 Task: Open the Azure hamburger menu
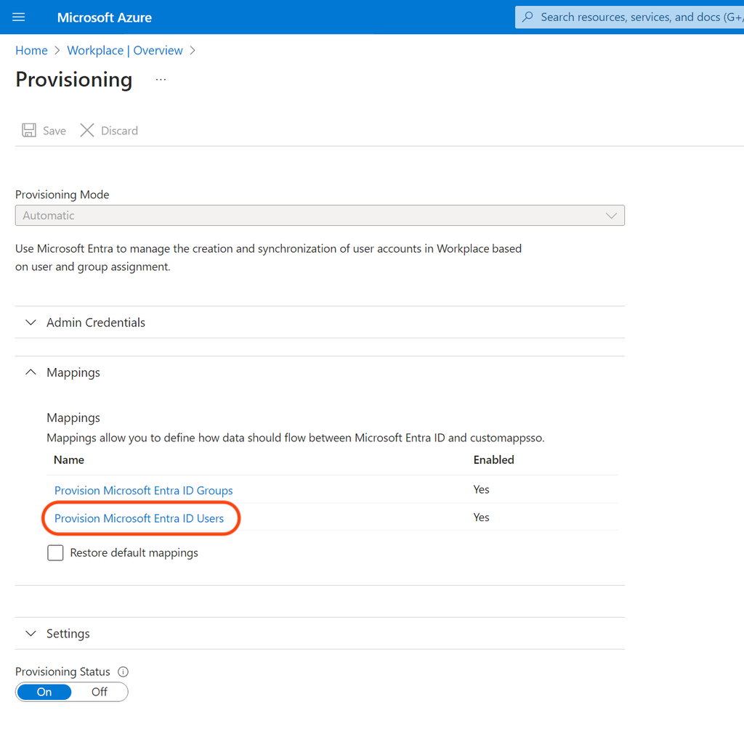tap(19, 17)
